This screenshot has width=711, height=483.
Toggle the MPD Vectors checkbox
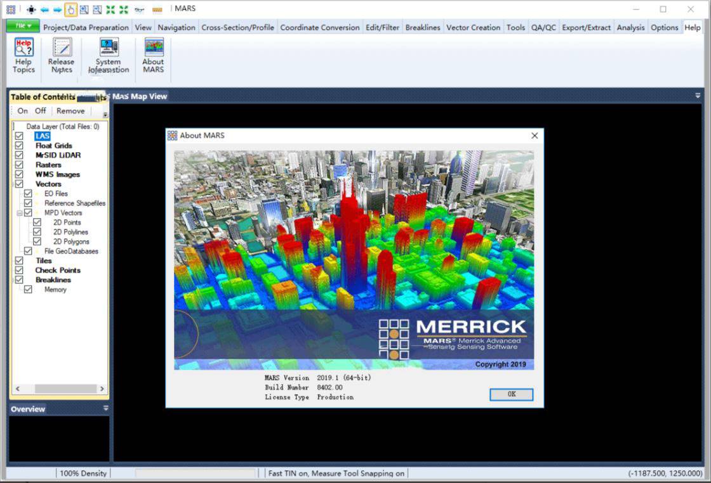(x=28, y=213)
